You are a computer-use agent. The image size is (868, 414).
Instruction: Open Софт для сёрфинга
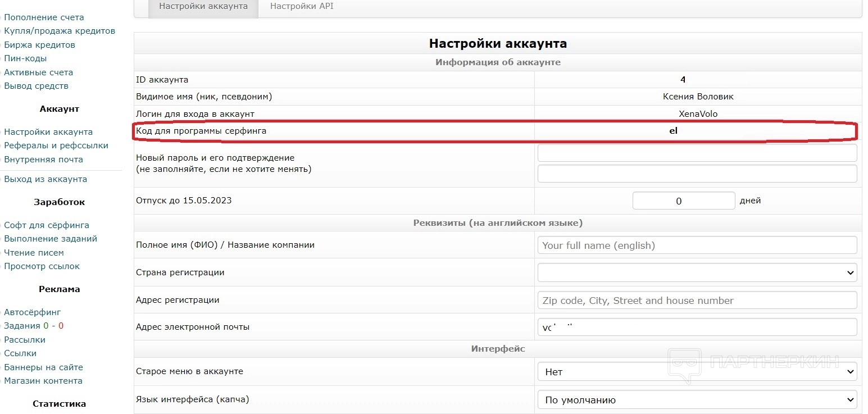(x=47, y=225)
